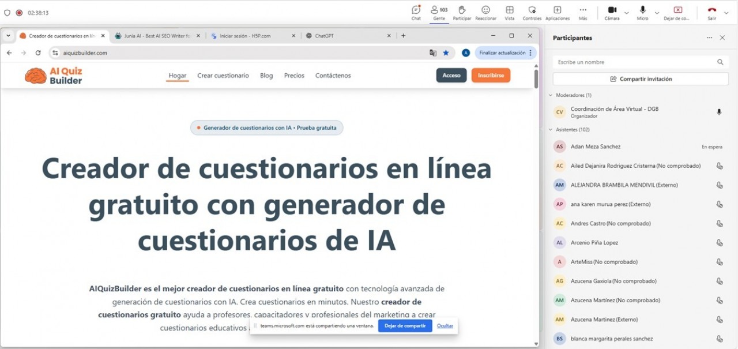
Task: Click the search icon in Participantes panel
Action: tap(720, 62)
